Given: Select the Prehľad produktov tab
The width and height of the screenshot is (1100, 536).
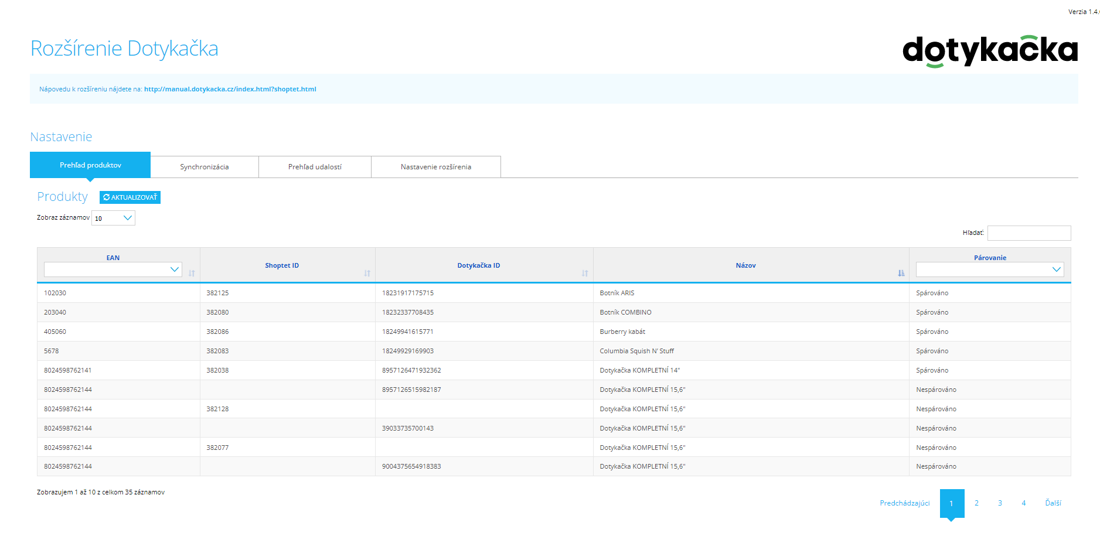Looking at the screenshot, I should click(90, 165).
